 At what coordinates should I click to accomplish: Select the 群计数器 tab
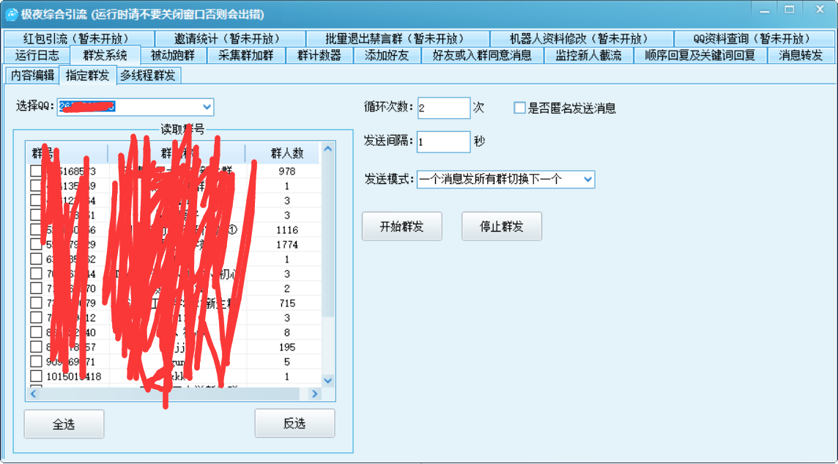319,55
